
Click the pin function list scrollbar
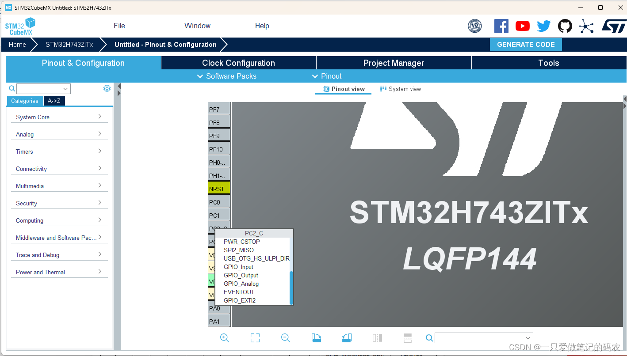(x=291, y=288)
